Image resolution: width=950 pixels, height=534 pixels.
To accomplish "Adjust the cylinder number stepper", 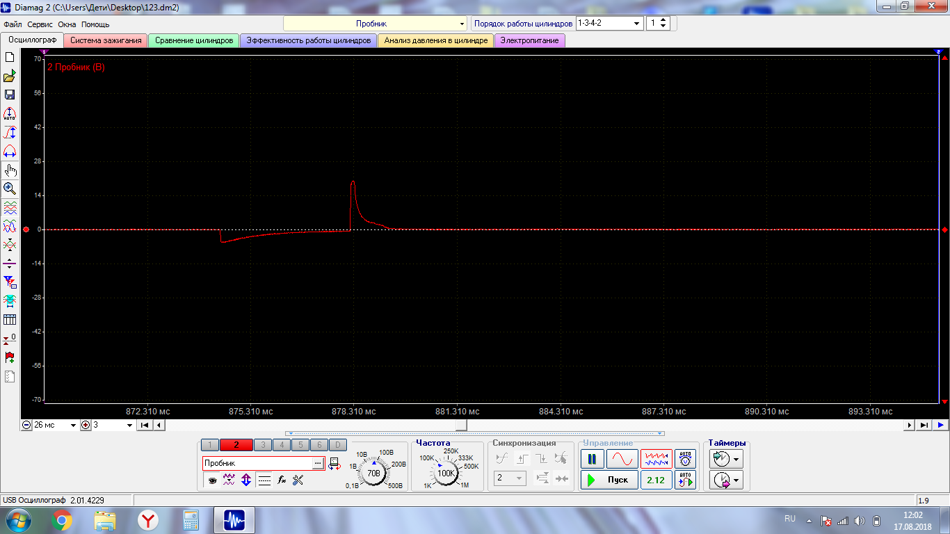I will (663, 23).
